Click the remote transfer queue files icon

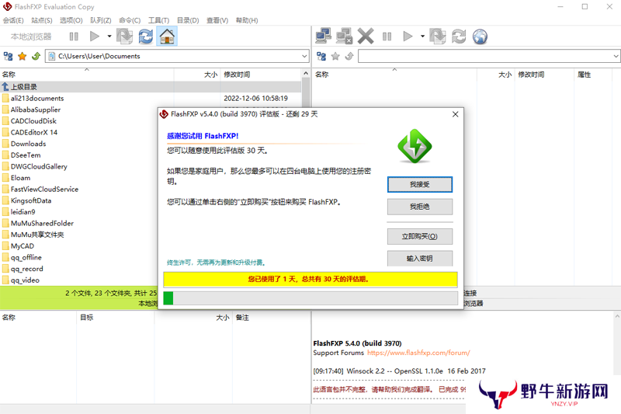[x=438, y=37]
